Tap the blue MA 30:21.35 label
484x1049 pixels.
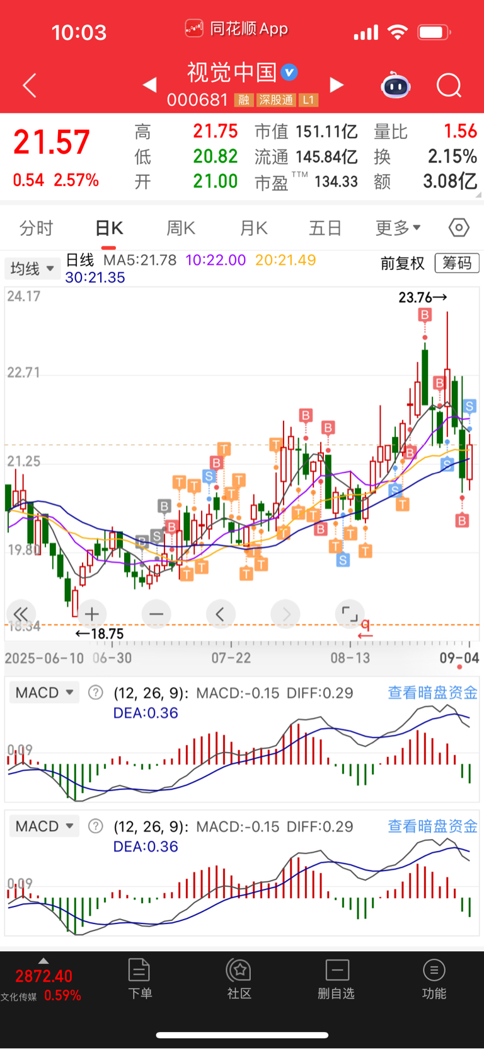click(x=95, y=278)
